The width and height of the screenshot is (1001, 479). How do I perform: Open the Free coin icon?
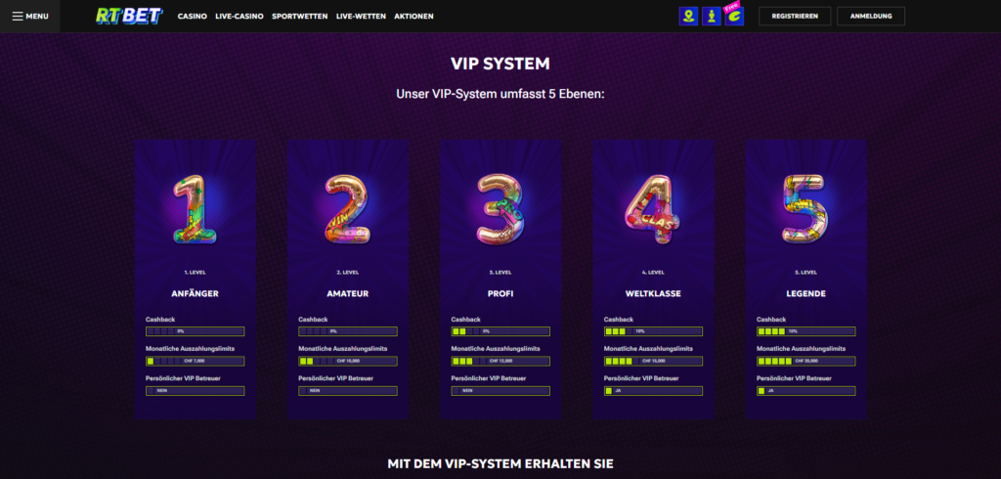[735, 16]
